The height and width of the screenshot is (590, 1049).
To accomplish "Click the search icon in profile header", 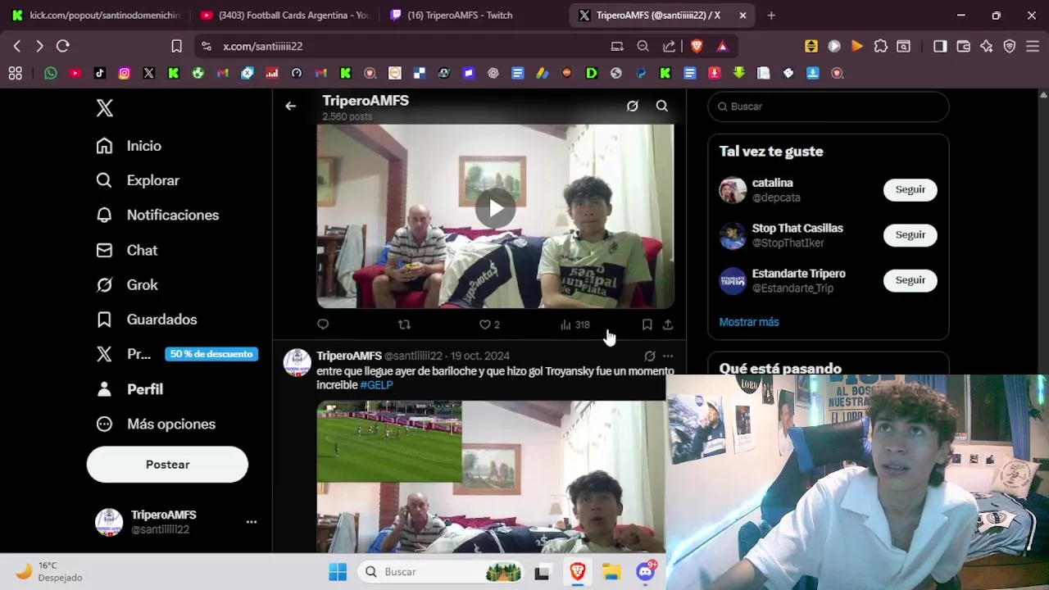I will click(x=662, y=107).
